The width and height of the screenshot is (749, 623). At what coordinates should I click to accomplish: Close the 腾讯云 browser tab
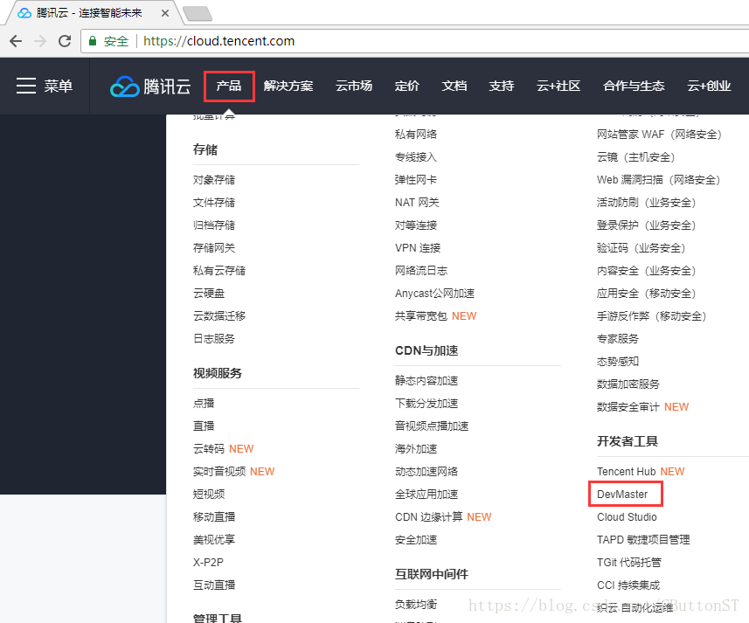[x=165, y=13]
